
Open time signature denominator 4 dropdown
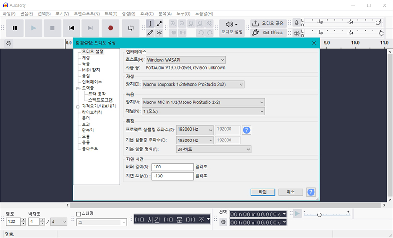point(59,222)
